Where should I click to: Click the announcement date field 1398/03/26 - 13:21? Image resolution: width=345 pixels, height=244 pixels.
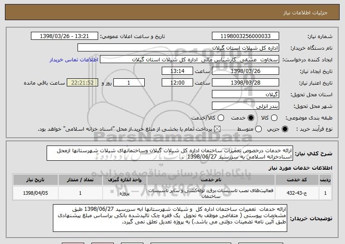click(65, 36)
